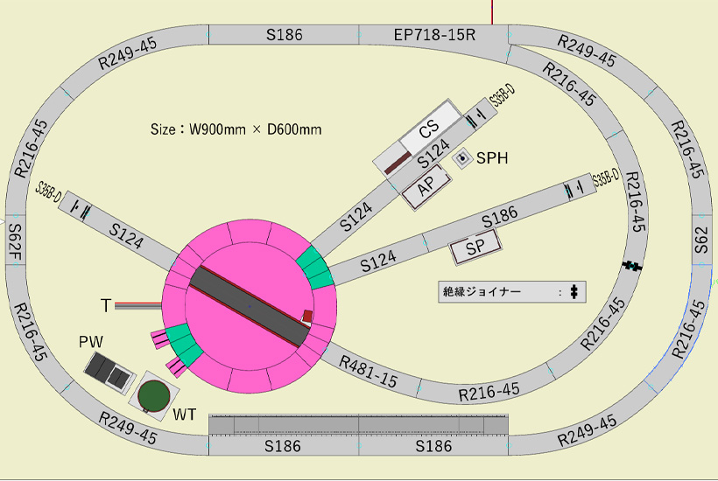Click the insulated joiner symbol in the legend
The image size is (718, 481).
coord(574,292)
